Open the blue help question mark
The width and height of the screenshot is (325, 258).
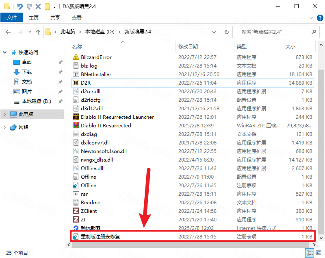[x=320, y=18]
